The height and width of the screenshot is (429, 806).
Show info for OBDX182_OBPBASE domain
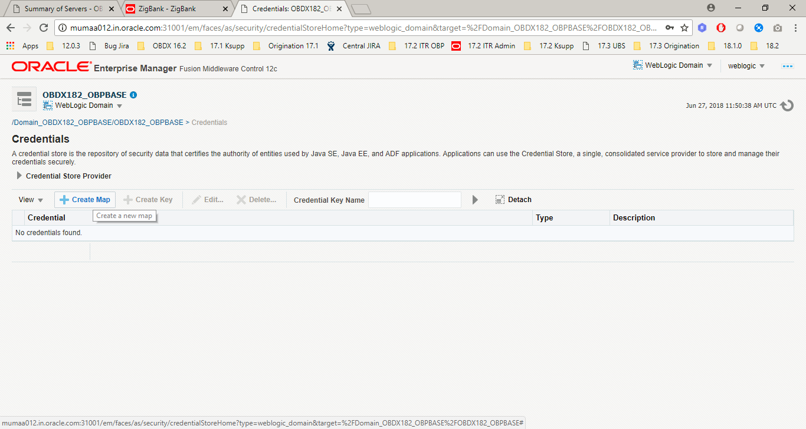[133, 95]
